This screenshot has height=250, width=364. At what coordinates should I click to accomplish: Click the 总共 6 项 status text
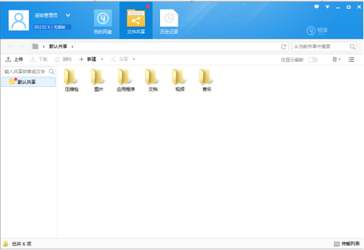tap(22, 243)
